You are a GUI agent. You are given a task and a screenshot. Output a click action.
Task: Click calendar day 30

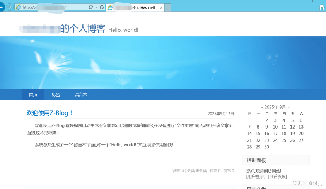[x=266, y=147]
